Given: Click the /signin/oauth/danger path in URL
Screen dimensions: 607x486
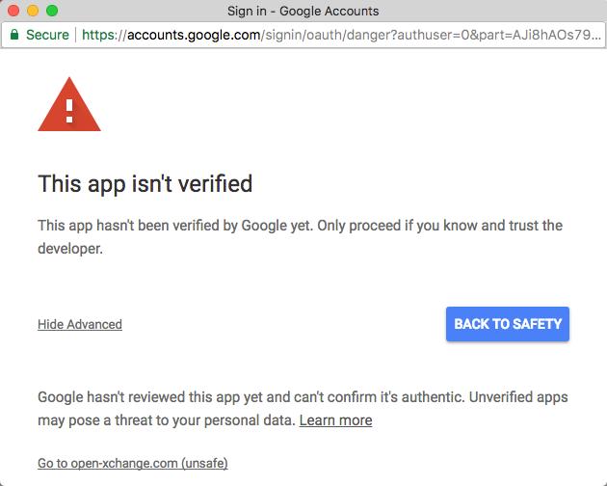Looking at the screenshot, I should tap(327, 36).
